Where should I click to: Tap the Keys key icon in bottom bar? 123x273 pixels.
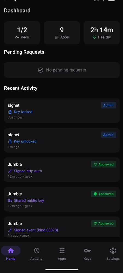click(87, 251)
